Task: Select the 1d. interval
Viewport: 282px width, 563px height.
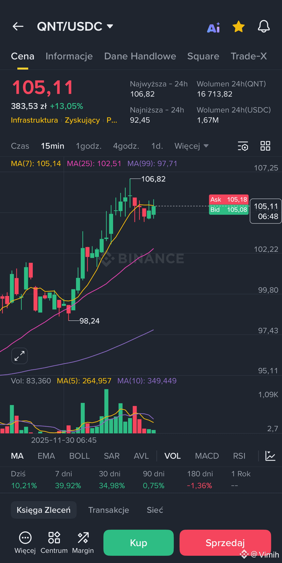Action: tap(157, 146)
